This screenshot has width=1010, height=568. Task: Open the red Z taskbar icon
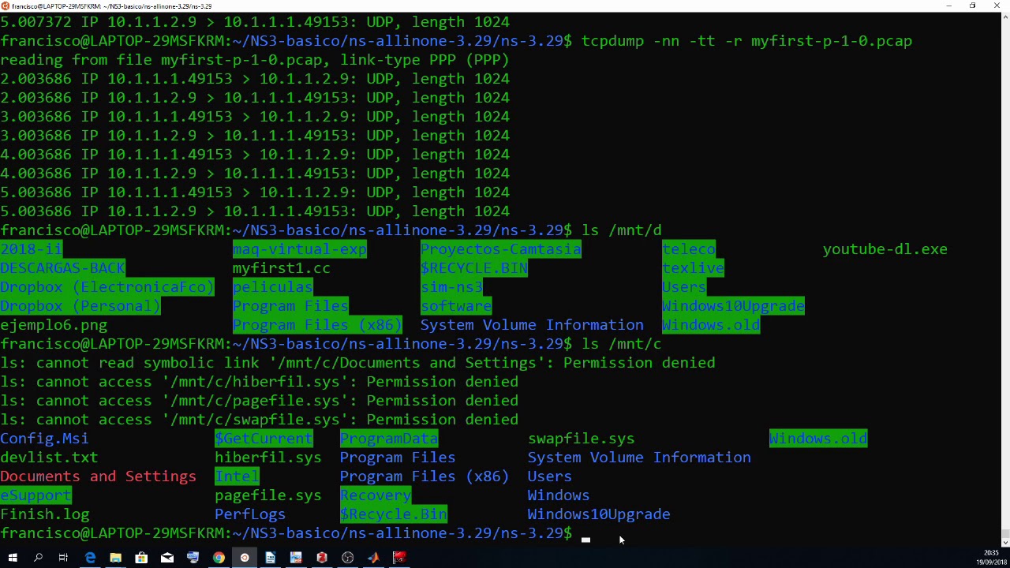[322, 558]
